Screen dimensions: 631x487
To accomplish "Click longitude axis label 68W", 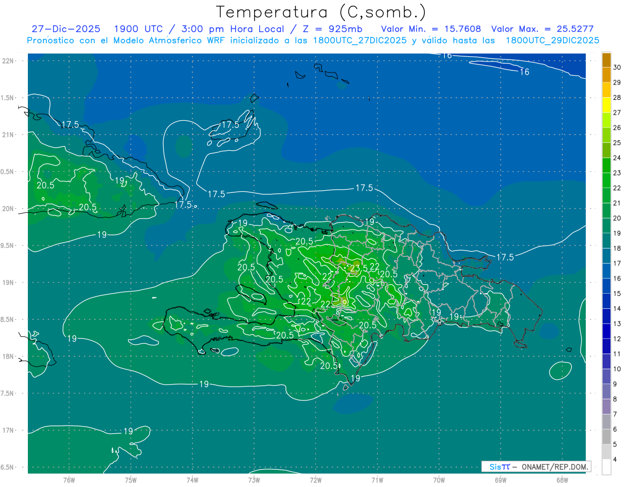I will (562, 480).
